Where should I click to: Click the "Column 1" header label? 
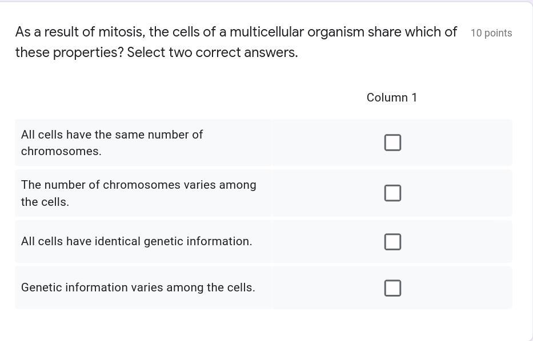[392, 98]
